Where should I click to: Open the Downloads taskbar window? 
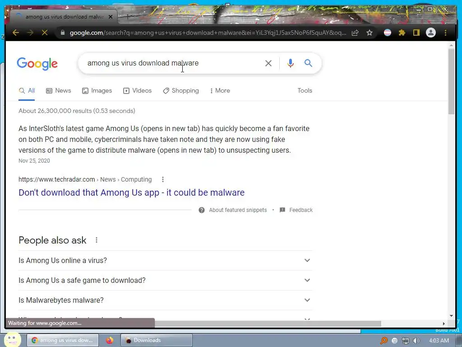click(157, 340)
